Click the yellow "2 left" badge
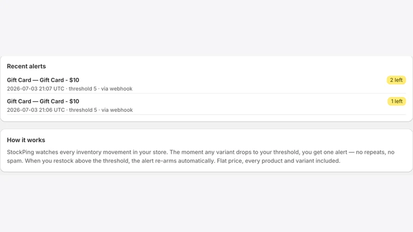Screen dimensions: 413x232 (x=396, y=80)
